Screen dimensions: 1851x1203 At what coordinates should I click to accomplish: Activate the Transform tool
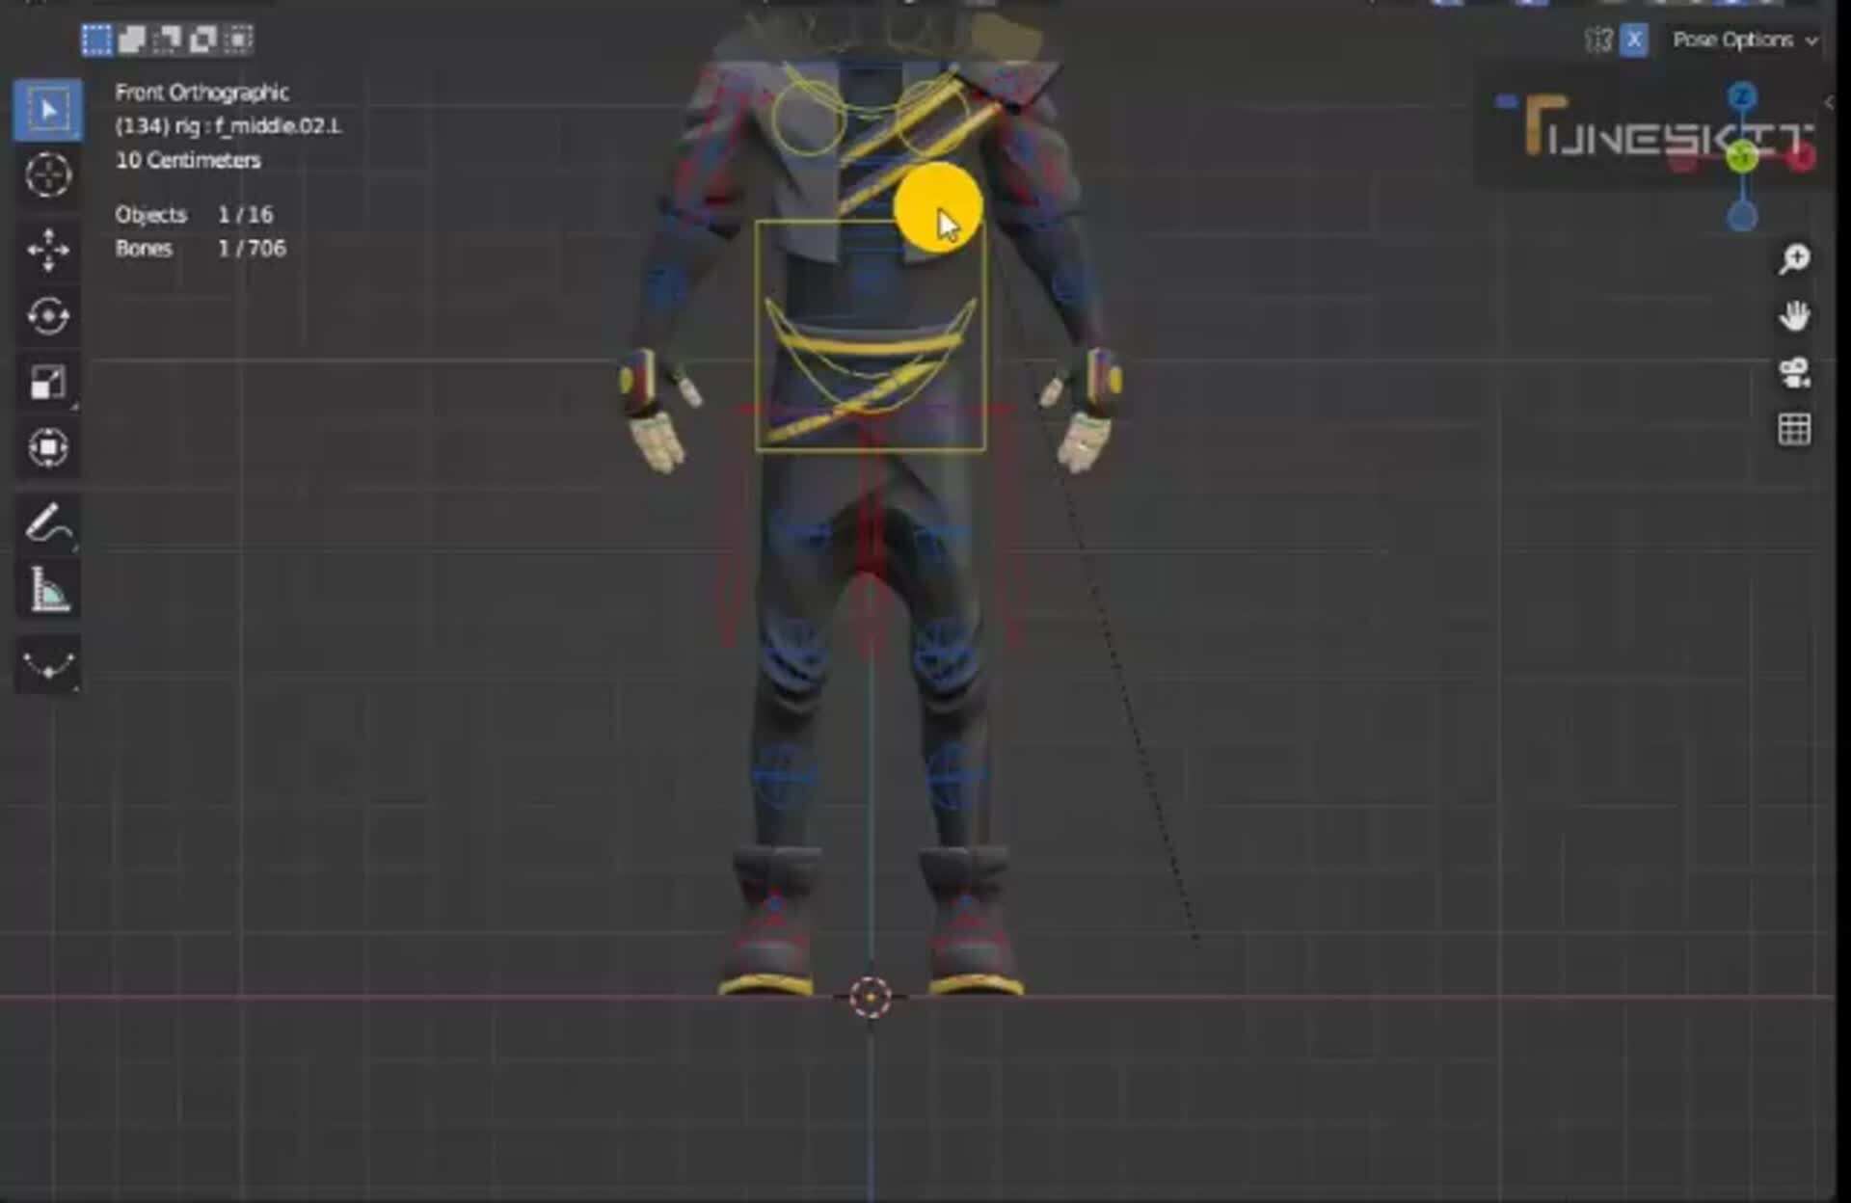(48, 445)
